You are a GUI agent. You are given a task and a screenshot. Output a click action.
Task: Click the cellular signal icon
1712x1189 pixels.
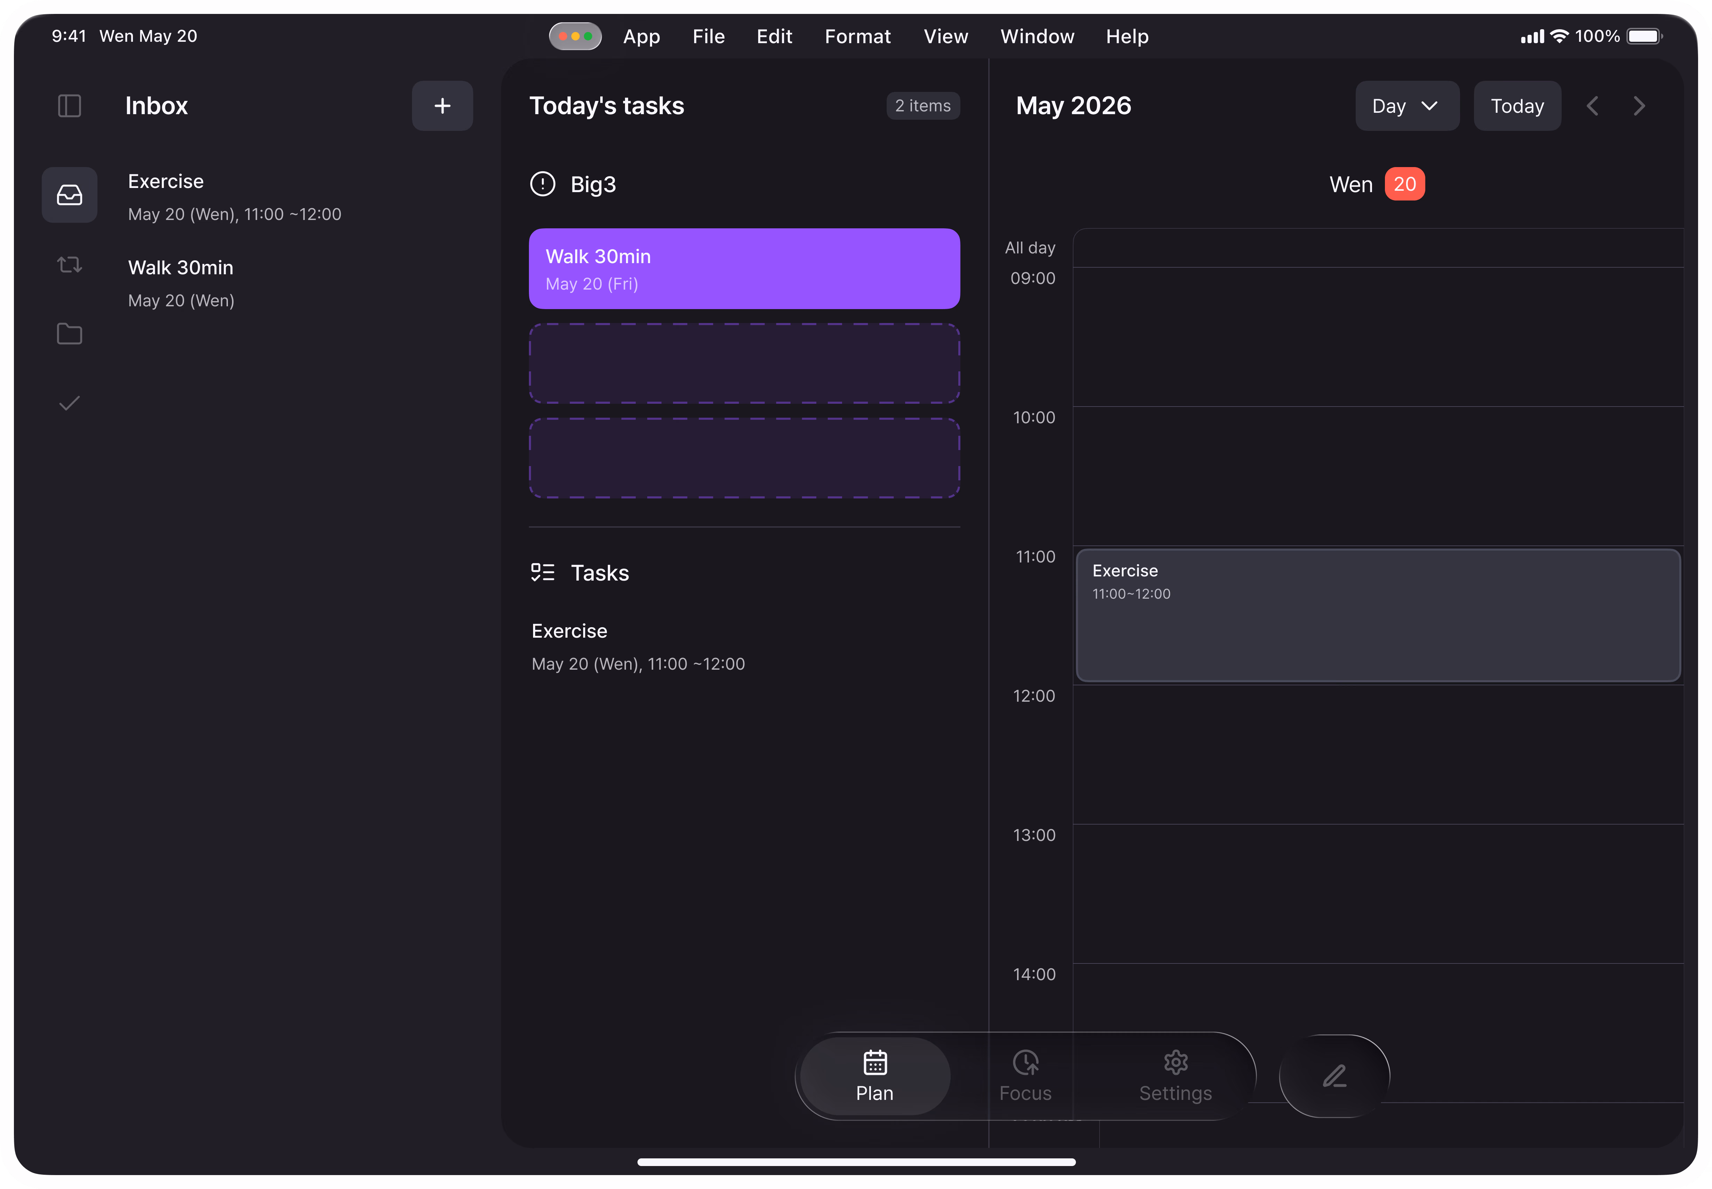pos(1532,37)
